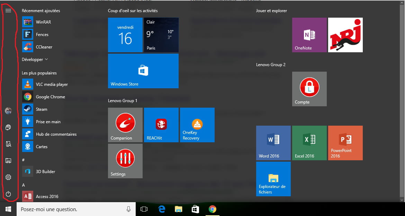Click the Coup d'oeil sur les activités group title

click(x=133, y=11)
